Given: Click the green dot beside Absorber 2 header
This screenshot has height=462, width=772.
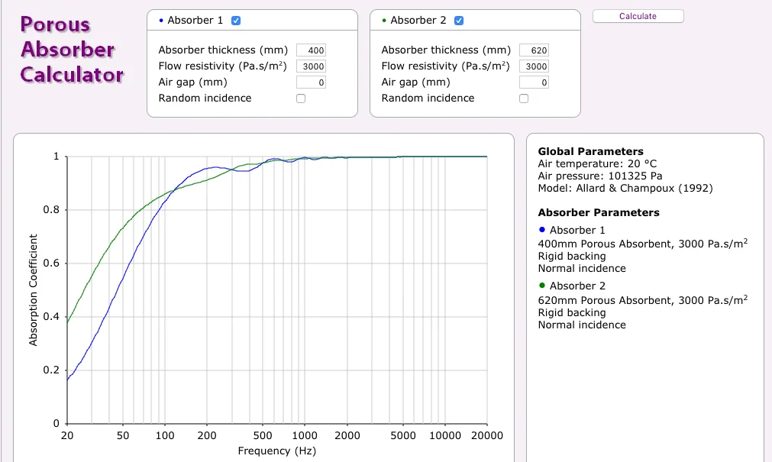Looking at the screenshot, I should (384, 21).
